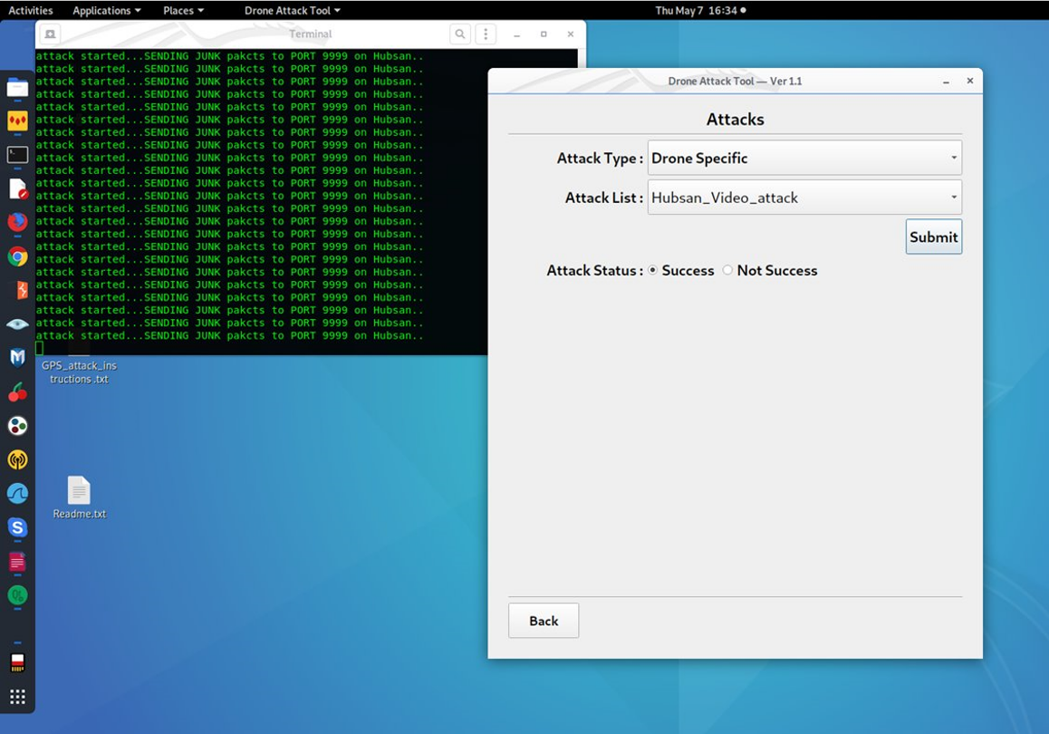Open the yellow wireless antenna dock icon

pyautogui.click(x=17, y=459)
